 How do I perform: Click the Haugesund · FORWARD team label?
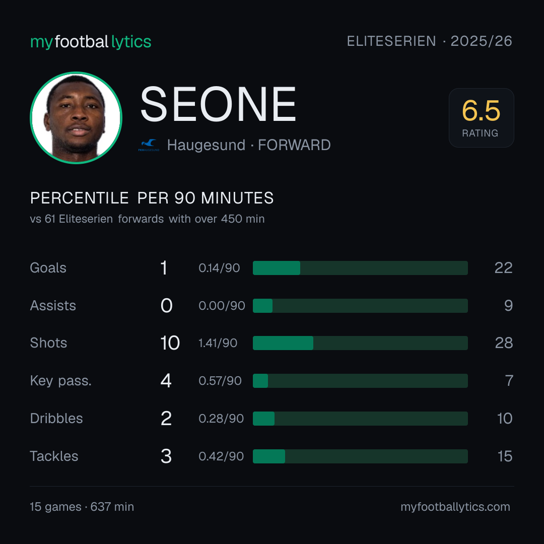click(249, 145)
